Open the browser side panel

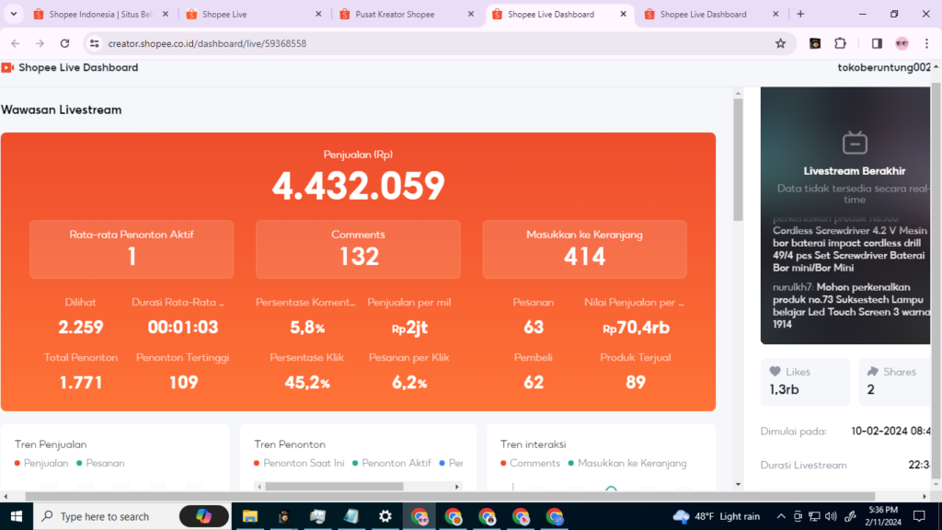(877, 43)
